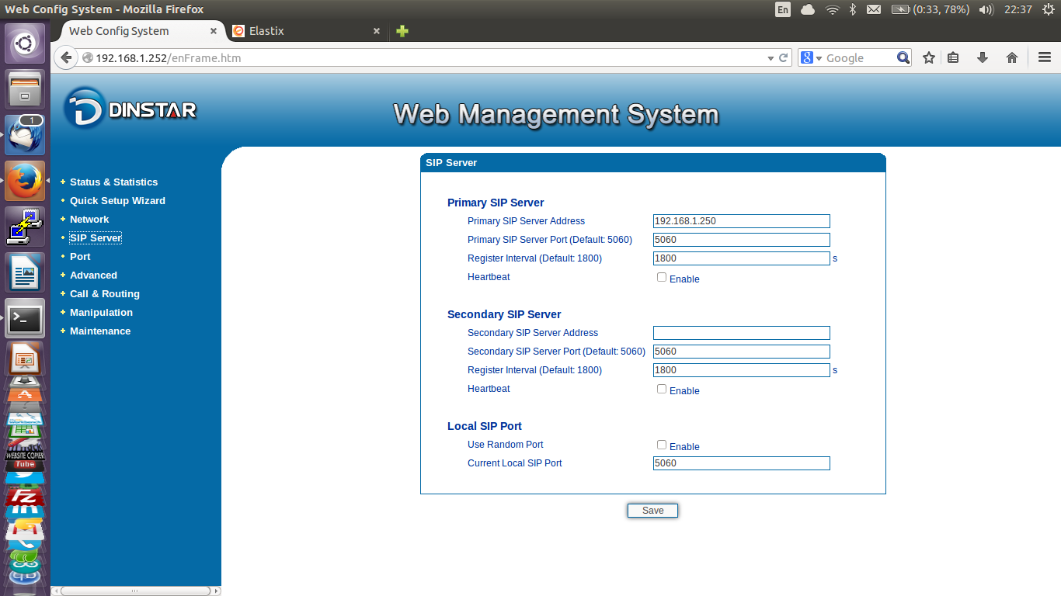Image resolution: width=1061 pixels, height=596 pixels.
Task: Open the En keyboard layout indicator
Action: click(783, 9)
